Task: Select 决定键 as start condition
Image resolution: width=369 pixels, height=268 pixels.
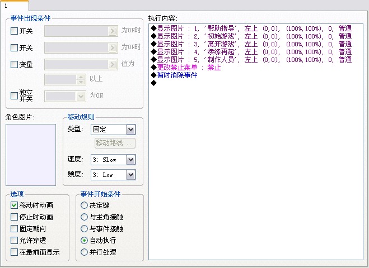Action: tap(84, 205)
